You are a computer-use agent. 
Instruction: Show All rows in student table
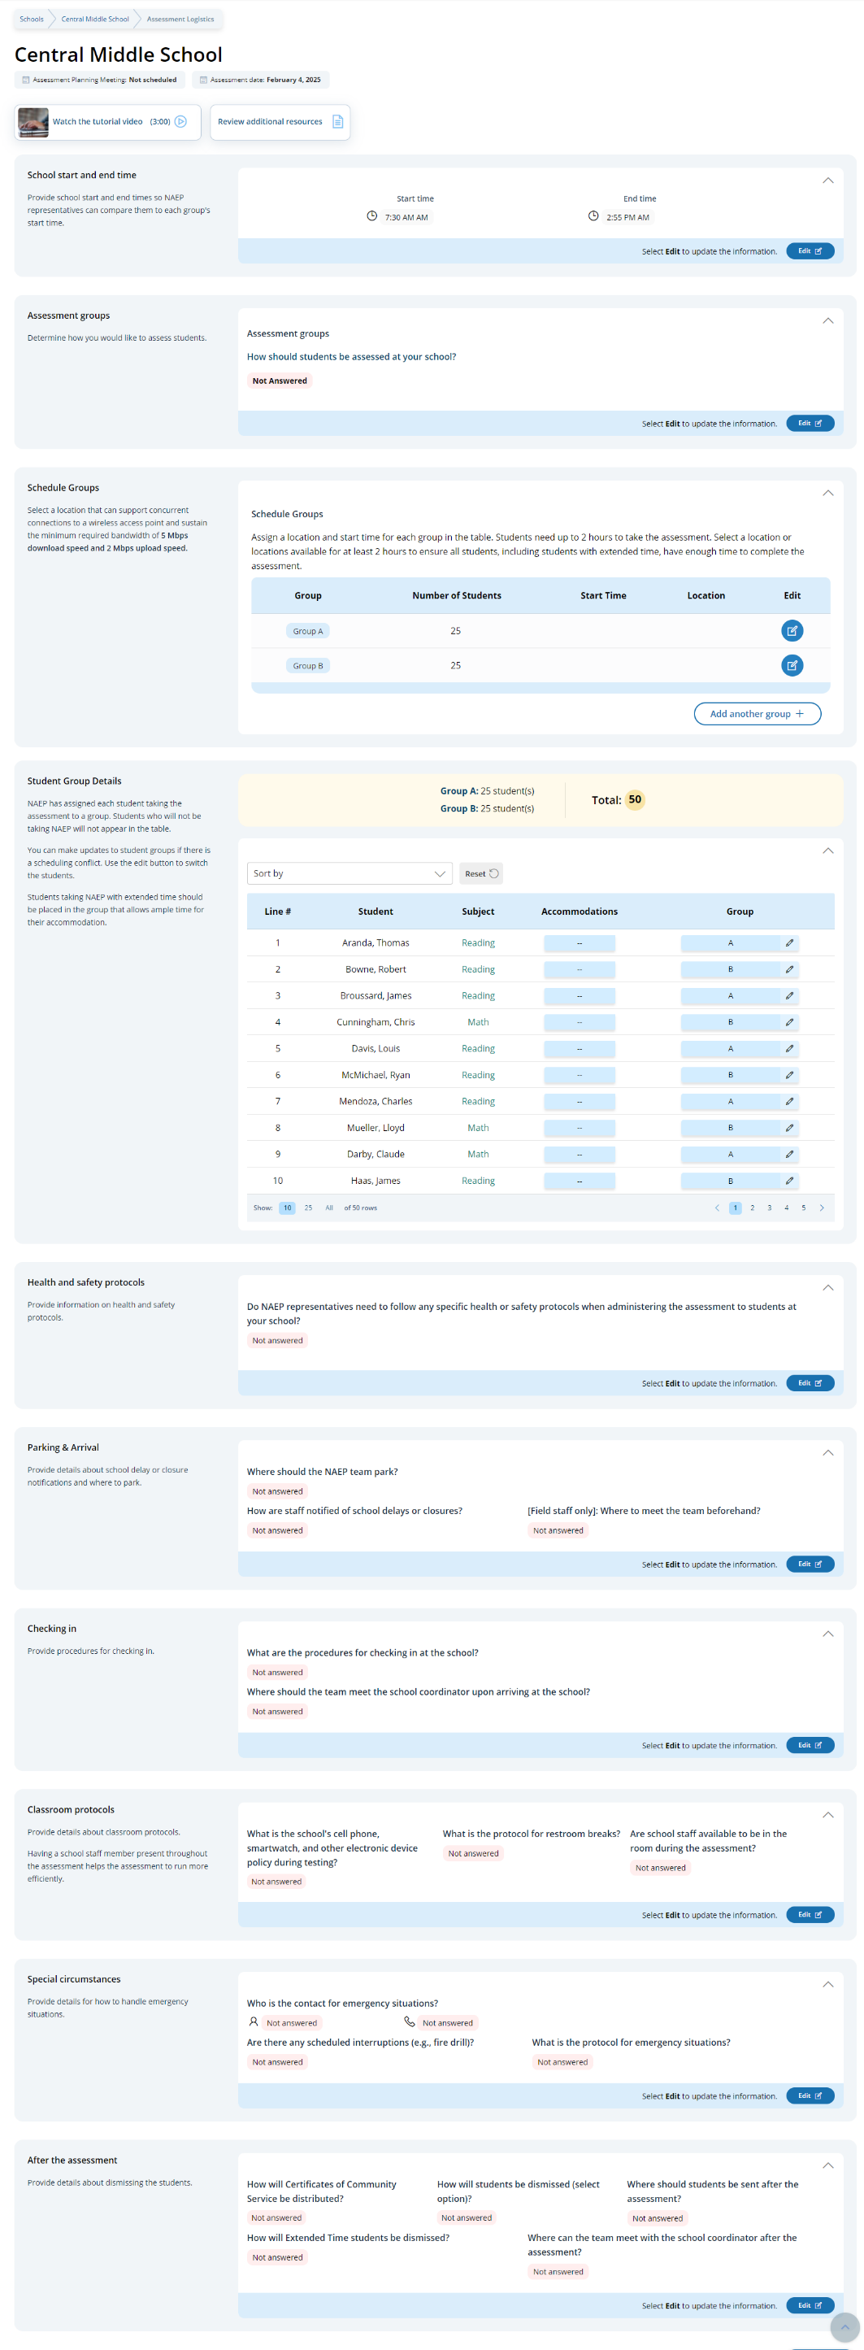329,1207
